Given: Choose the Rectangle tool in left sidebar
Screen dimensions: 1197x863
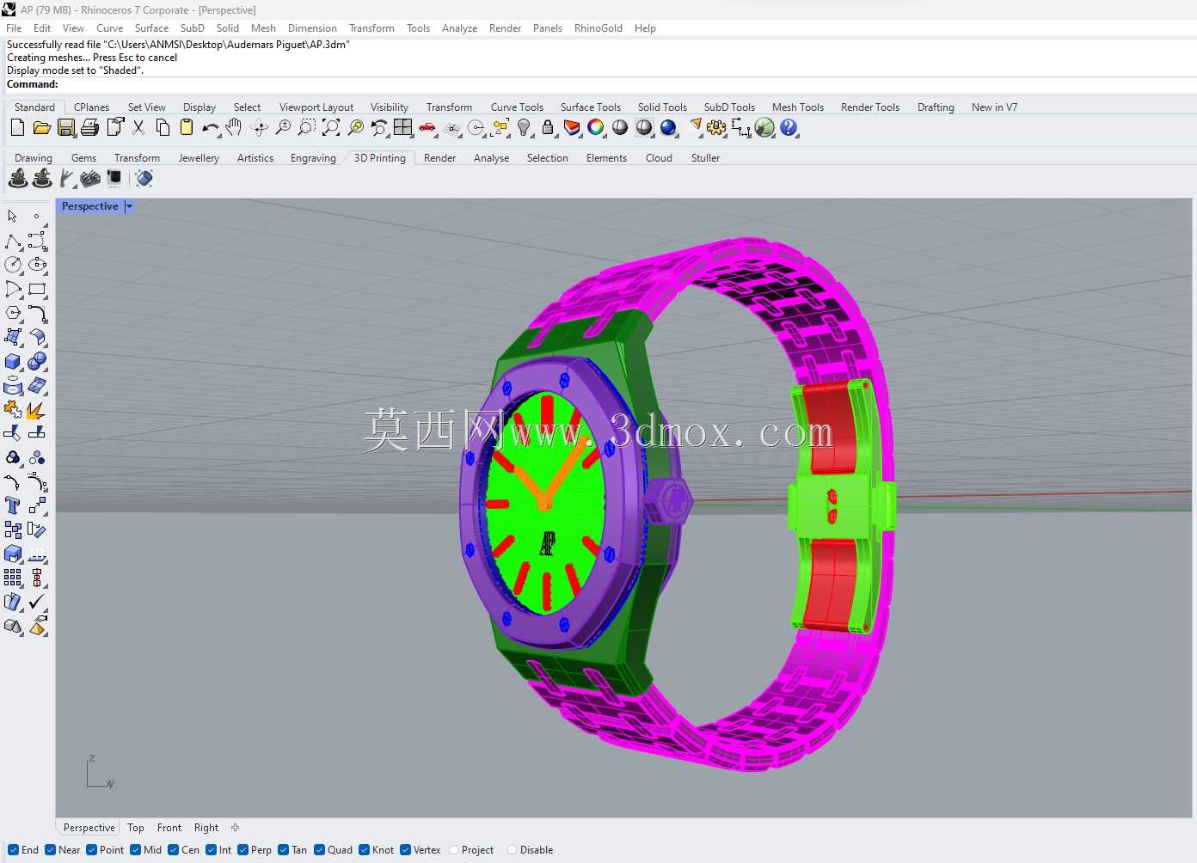Looking at the screenshot, I should point(37,289).
